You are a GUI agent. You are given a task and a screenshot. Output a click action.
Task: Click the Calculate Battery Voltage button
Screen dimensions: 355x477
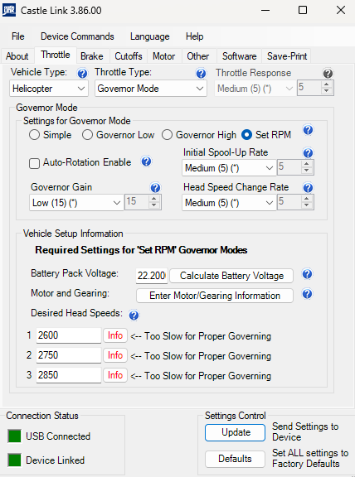(231, 276)
